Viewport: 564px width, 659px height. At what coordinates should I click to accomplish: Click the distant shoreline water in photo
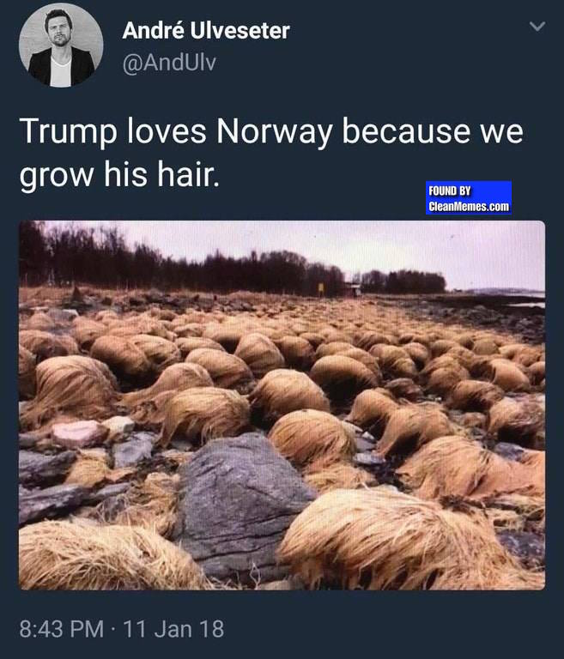point(530,304)
